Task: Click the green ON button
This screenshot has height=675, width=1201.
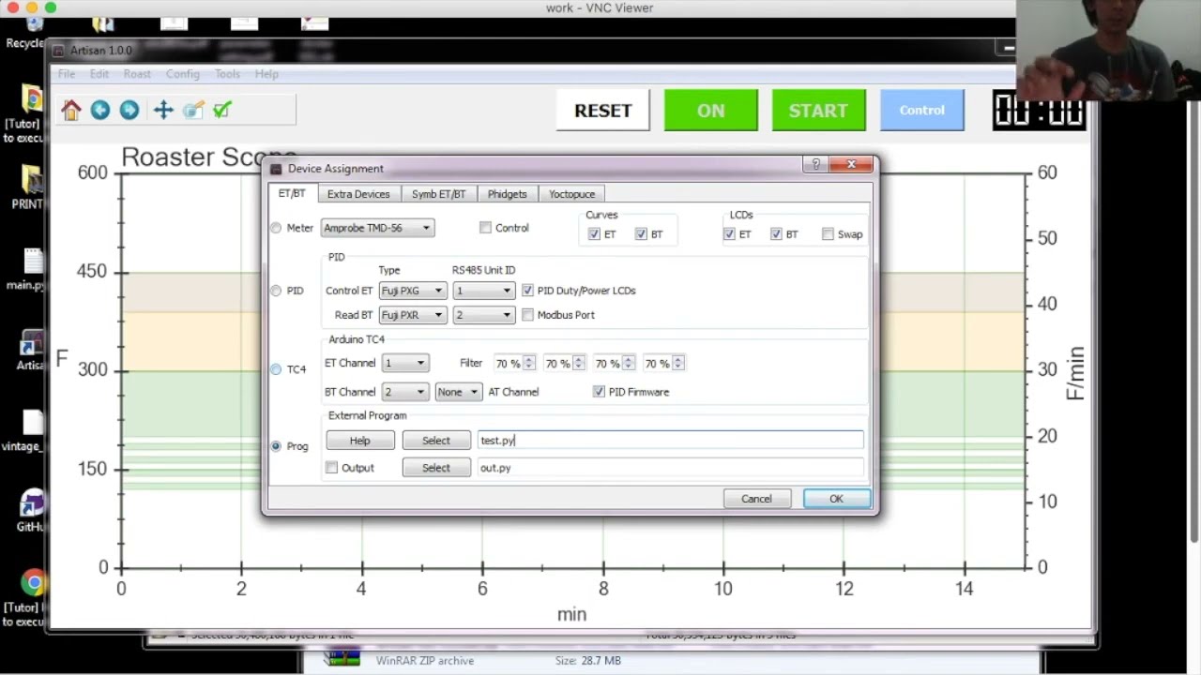Action: click(x=710, y=111)
